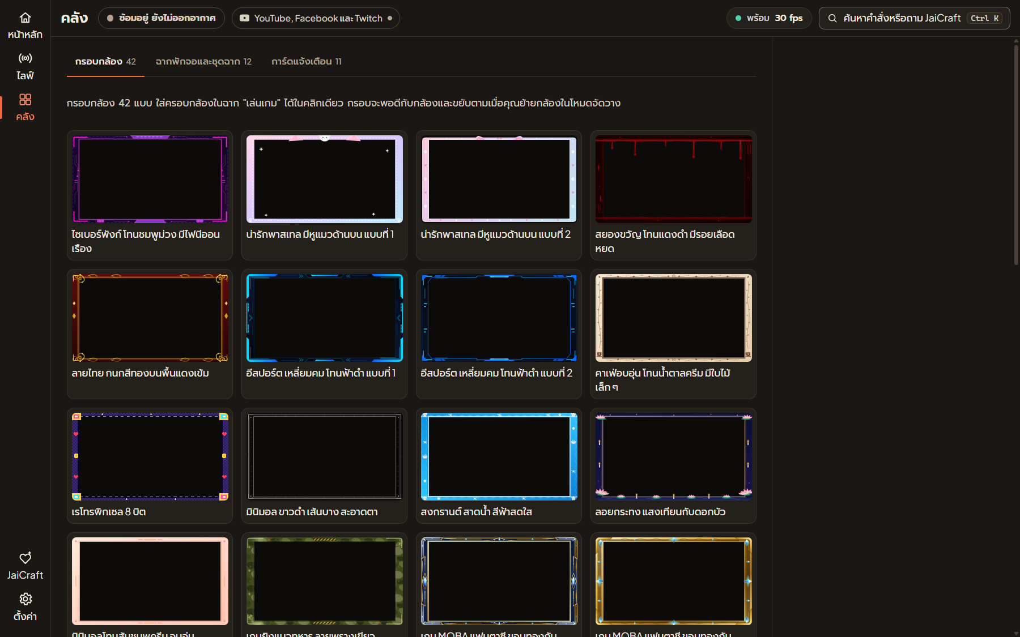Image resolution: width=1020 pixels, height=637 pixels.
Task: Select the green military camouflage frame thumbnail
Action: pos(325,581)
